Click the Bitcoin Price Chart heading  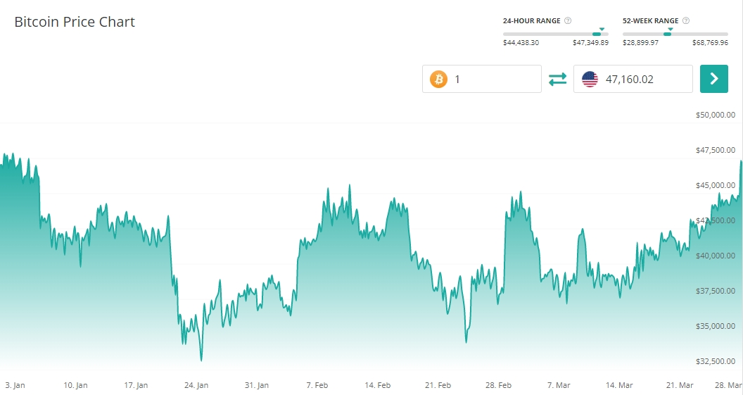click(75, 22)
